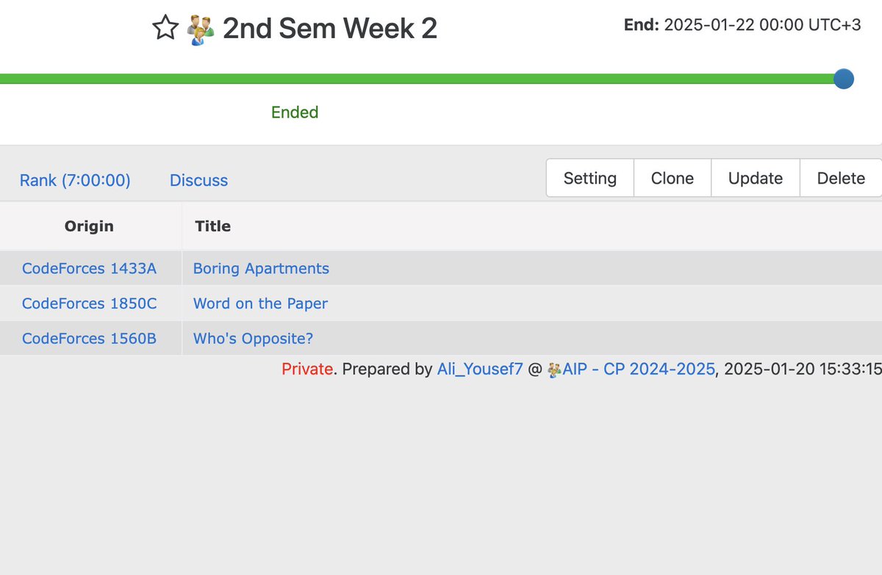The image size is (882, 575).
Task: Open the Boring Apartments problem
Action: click(261, 268)
